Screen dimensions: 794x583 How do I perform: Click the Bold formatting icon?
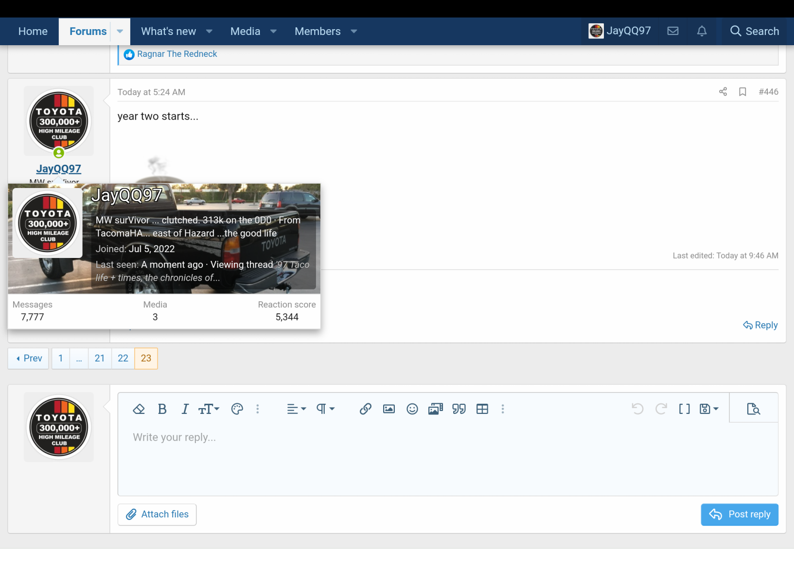coord(162,409)
